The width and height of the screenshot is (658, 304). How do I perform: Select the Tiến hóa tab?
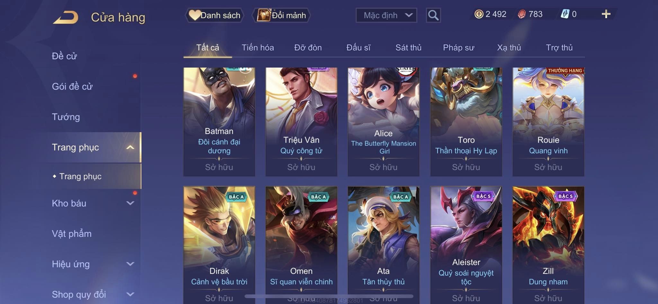pyautogui.click(x=258, y=48)
